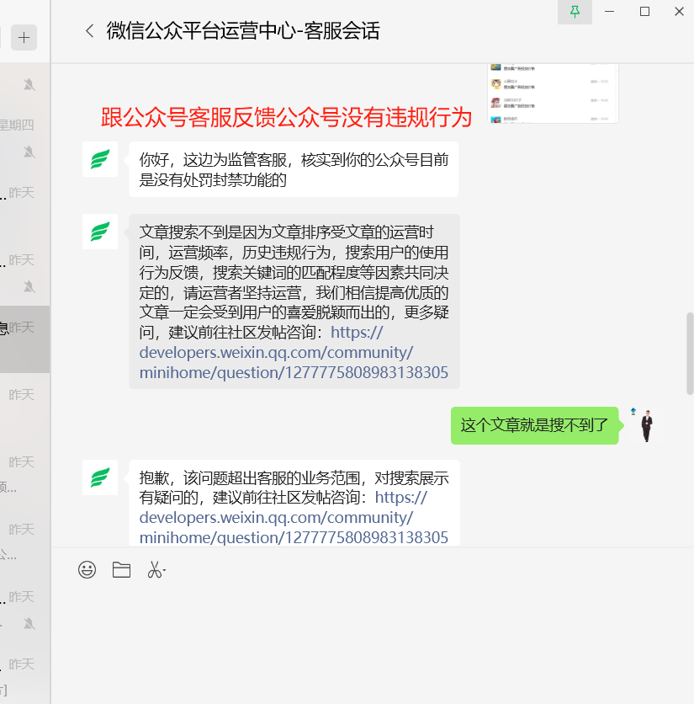Click the scissors screenshot tool
The image size is (694, 704).
[156, 570]
